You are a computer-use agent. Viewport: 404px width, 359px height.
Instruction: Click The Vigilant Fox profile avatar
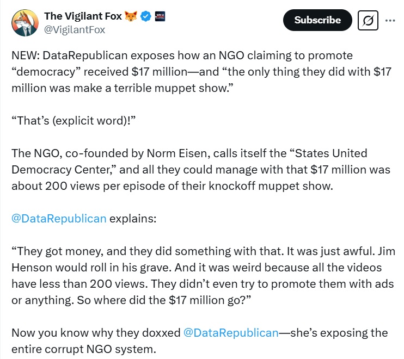[23, 23]
